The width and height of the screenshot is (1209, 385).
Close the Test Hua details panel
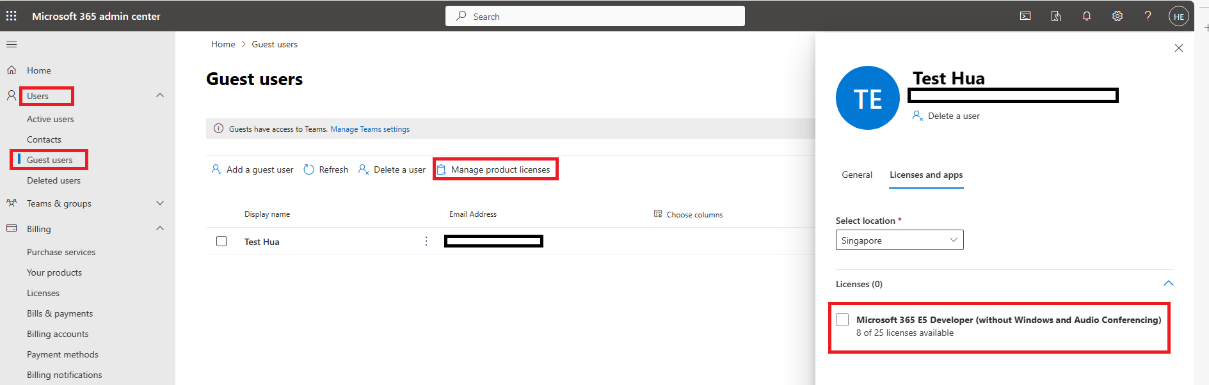coord(1179,48)
